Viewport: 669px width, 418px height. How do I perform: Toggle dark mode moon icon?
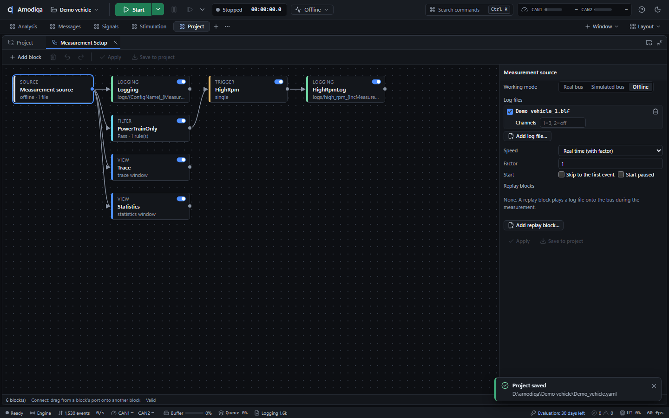(657, 10)
